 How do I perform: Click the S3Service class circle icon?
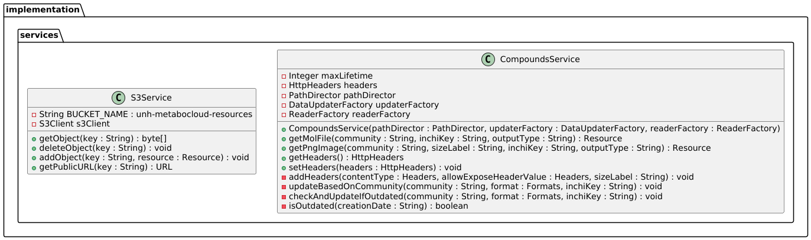point(119,99)
